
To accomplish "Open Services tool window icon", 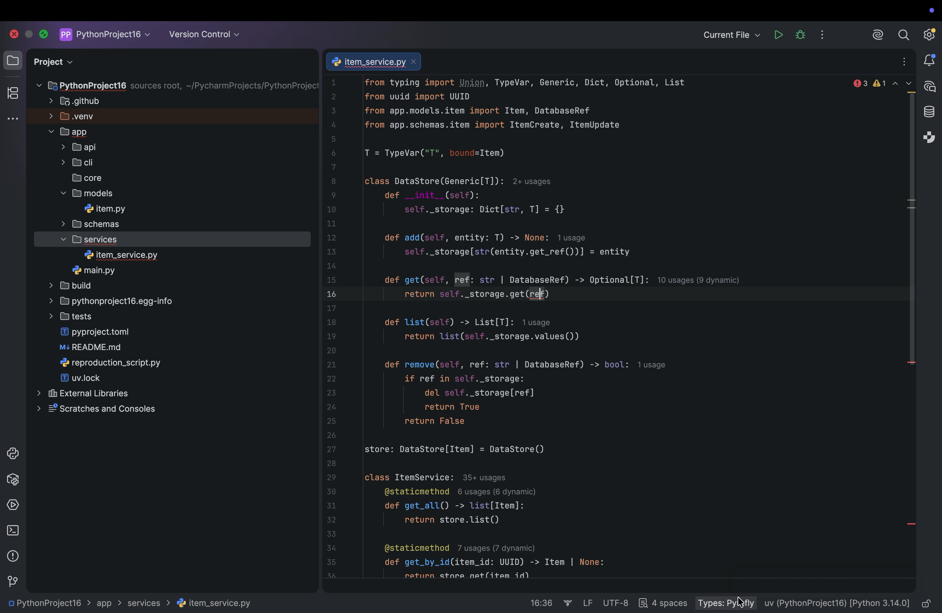I will pyautogui.click(x=13, y=505).
